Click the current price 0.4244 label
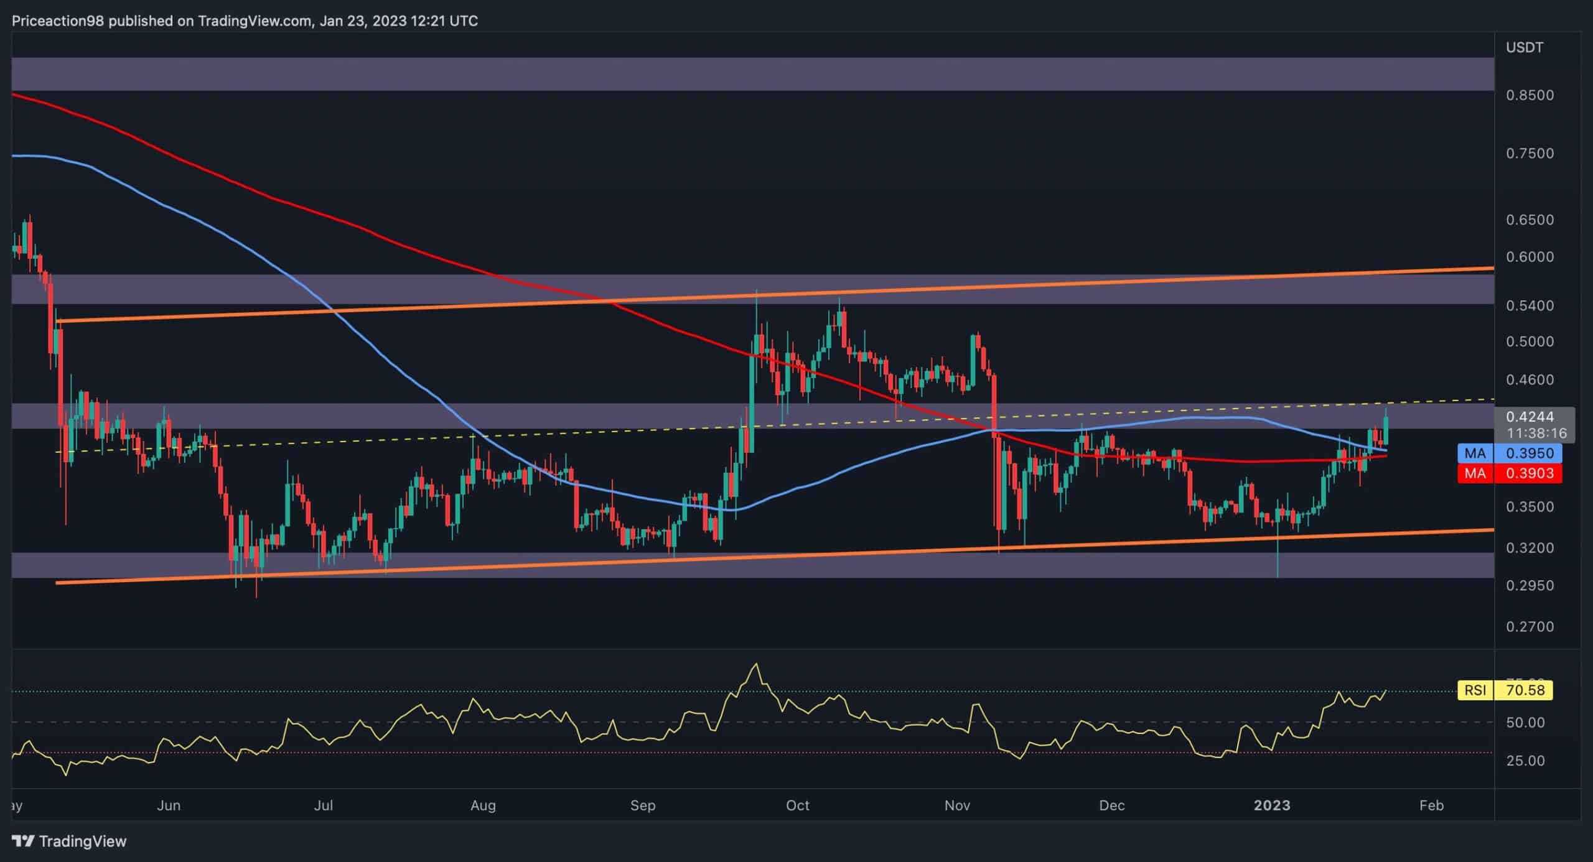The width and height of the screenshot is (1593, 862). (1530, 417)
